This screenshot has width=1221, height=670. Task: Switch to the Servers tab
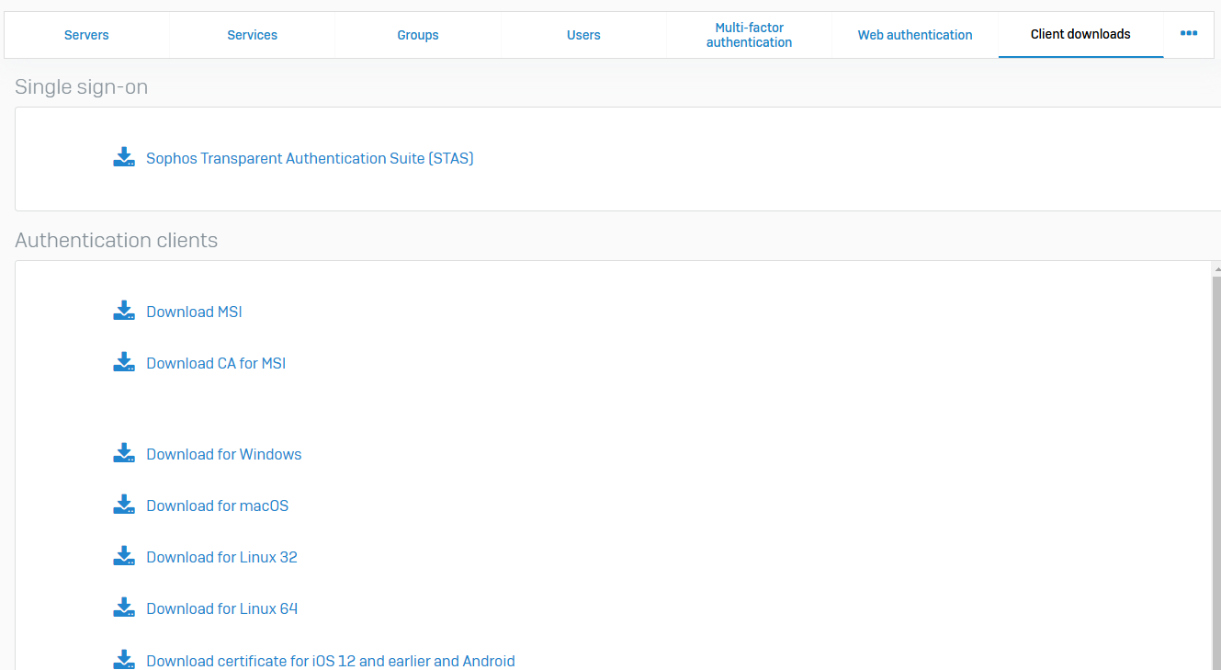[x=86, y=35]
